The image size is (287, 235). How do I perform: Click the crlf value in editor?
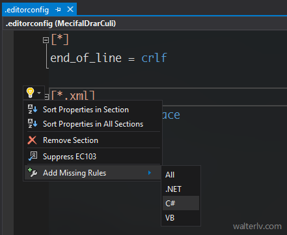click(x=154, y=58)
